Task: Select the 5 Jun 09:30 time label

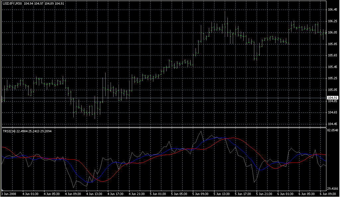Action: 201,193
